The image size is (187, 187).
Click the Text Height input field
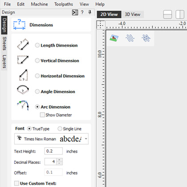(x=53, y=151)
